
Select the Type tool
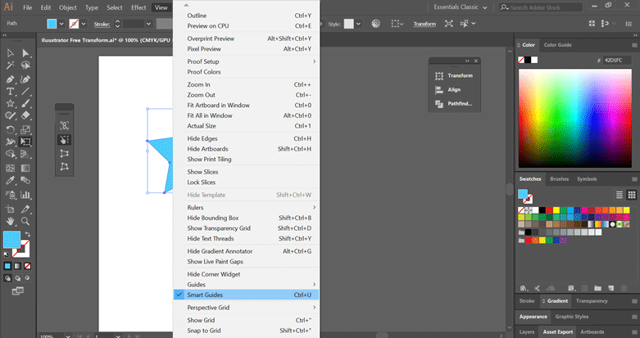point(10,92)
